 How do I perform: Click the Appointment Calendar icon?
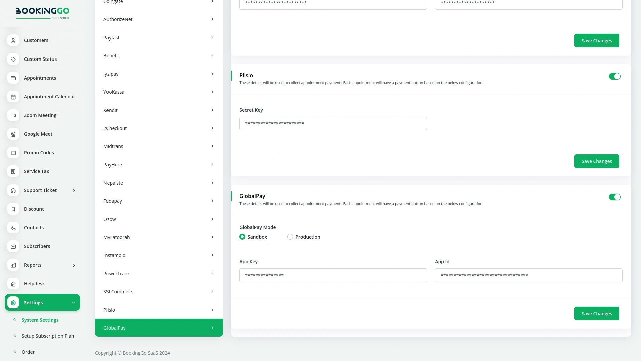coord(13,97)
